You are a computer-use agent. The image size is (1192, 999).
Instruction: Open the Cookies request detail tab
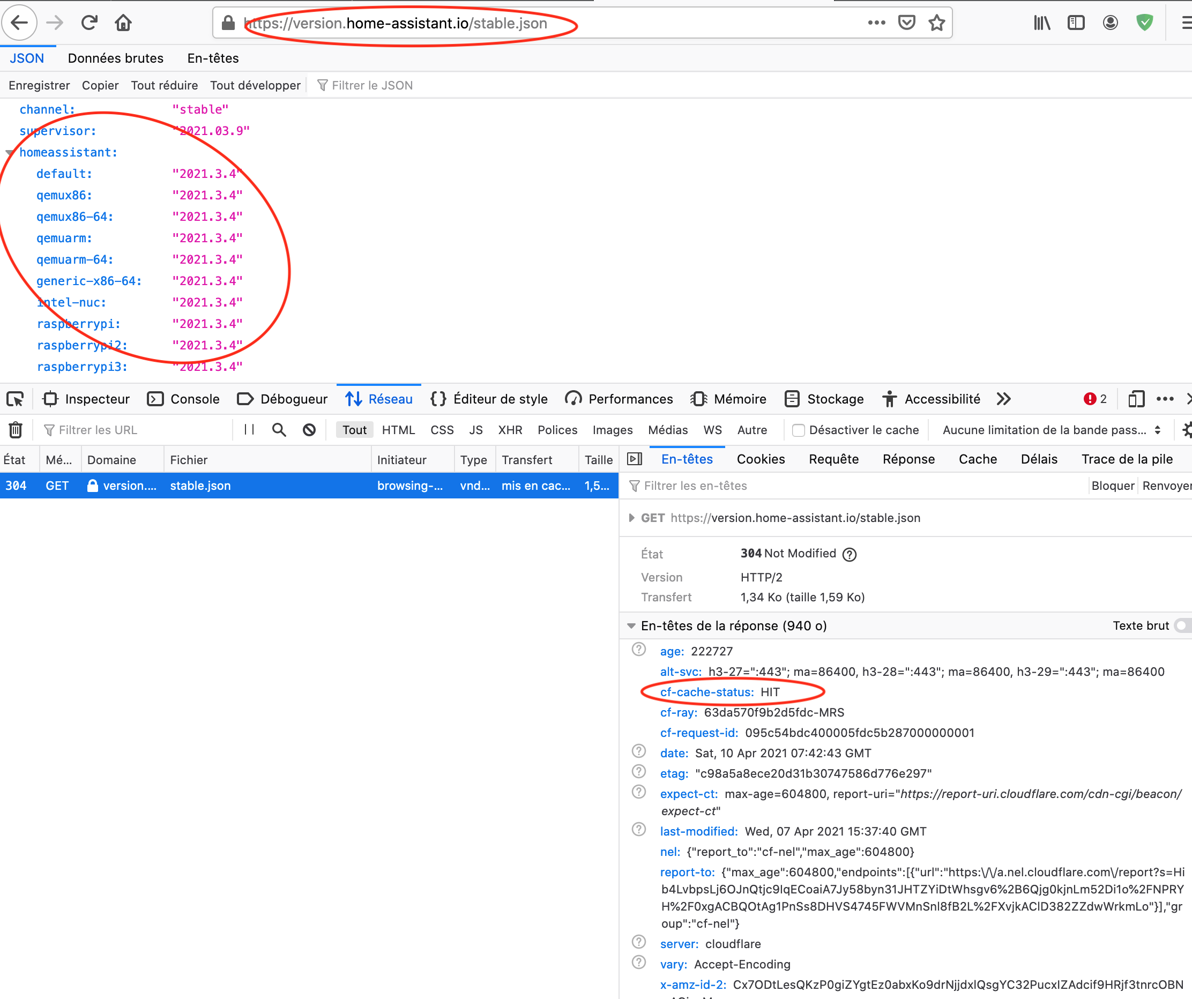pos(761,459)
